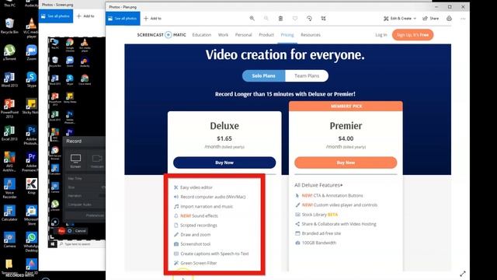Open the uTorrent desktop icon
Image resolution: width=497 pixels, height=280 pixels.
(9, 53)
